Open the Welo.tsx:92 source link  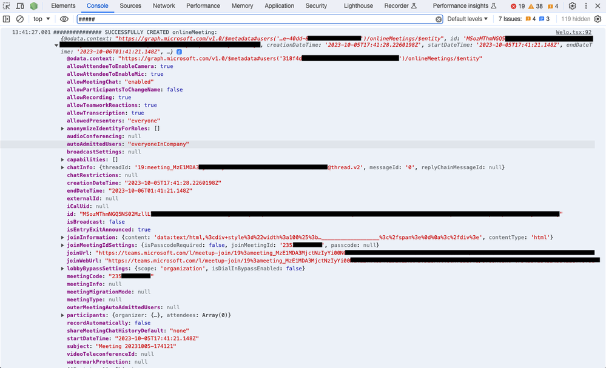click(573, 32)
